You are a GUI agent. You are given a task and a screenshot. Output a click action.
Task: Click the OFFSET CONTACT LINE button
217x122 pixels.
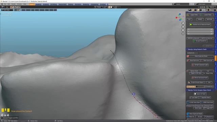click(200, 65)
